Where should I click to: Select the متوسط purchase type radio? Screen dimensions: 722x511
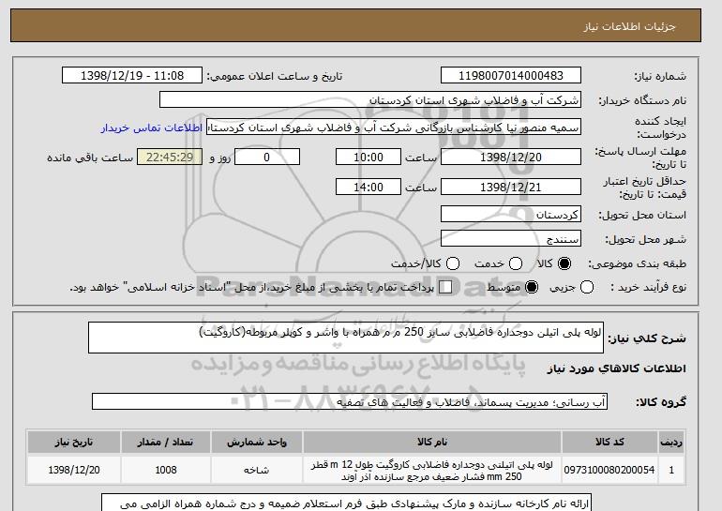coord(532,287)
